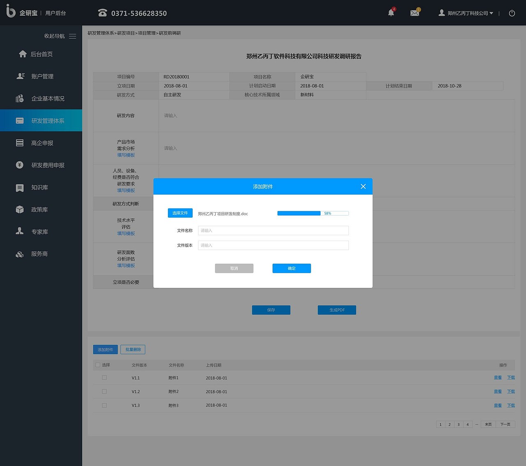Click 研发项目 in breadcrumb
Screen dimensions: 526x466
pyautogui.click(x=126, y=33)
